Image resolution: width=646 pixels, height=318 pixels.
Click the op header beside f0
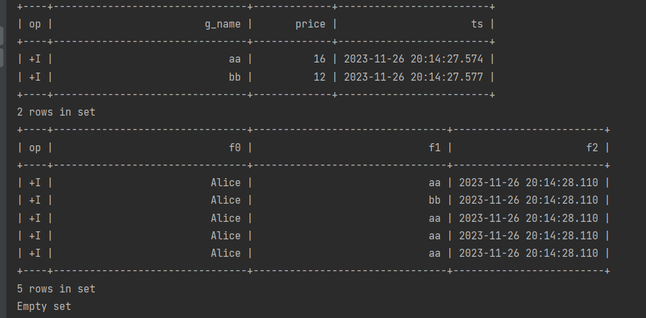(x=35, y=148)
